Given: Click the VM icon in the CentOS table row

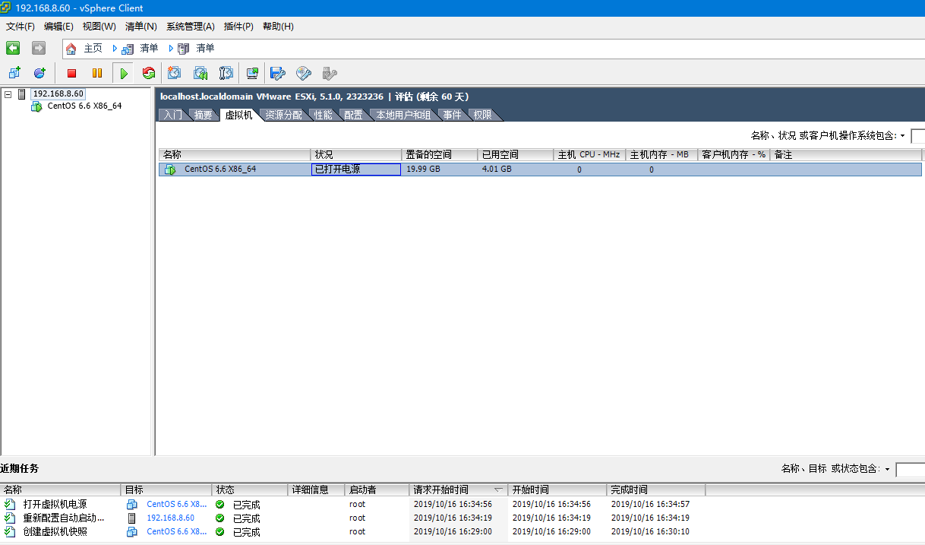Looking at the screenshot, I should (x=171, y=170).
